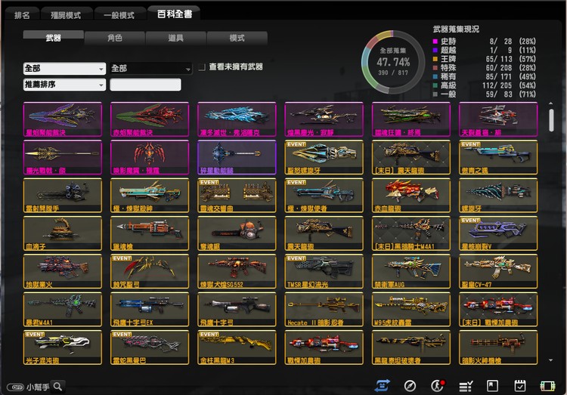Click the magnifier icon beside 小幫手
This screenshot has height=395, width=567.
(57, 387)
